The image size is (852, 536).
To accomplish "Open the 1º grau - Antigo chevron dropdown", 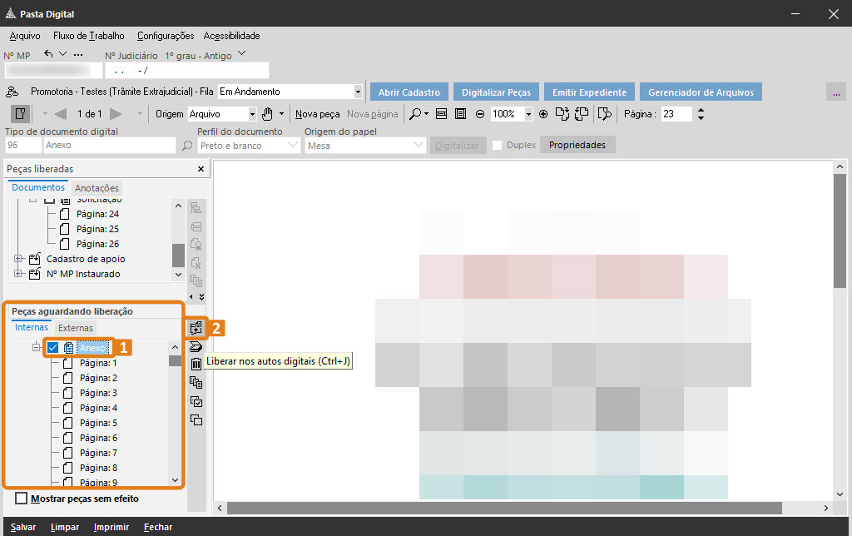I will (242, 53).
